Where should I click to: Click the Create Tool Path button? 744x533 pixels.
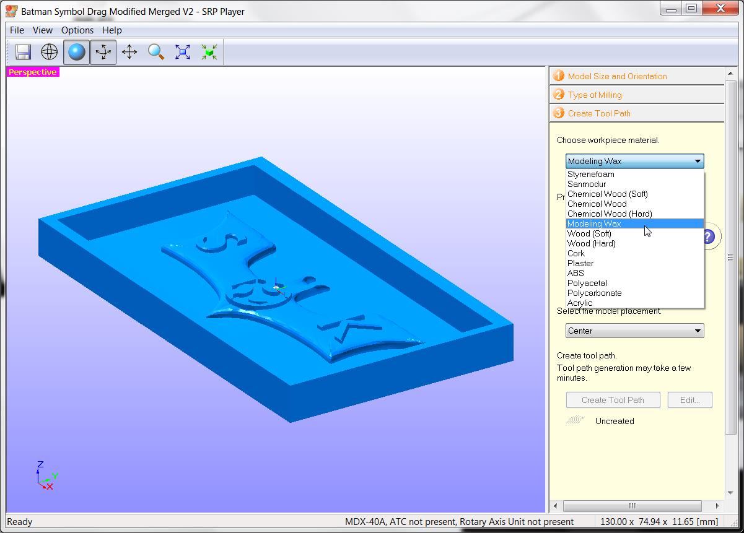(x=613, y=400)
